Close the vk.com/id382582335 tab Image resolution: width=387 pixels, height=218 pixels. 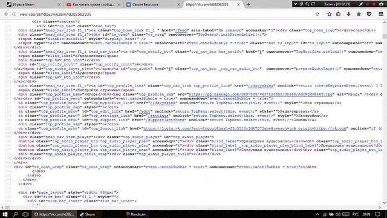coord(238,4)
